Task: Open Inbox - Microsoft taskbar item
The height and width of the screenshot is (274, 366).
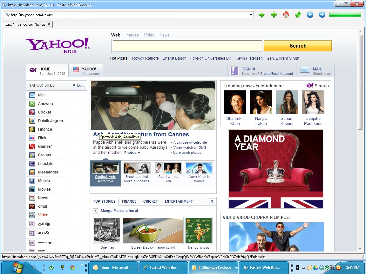Action: click(112, 268)
